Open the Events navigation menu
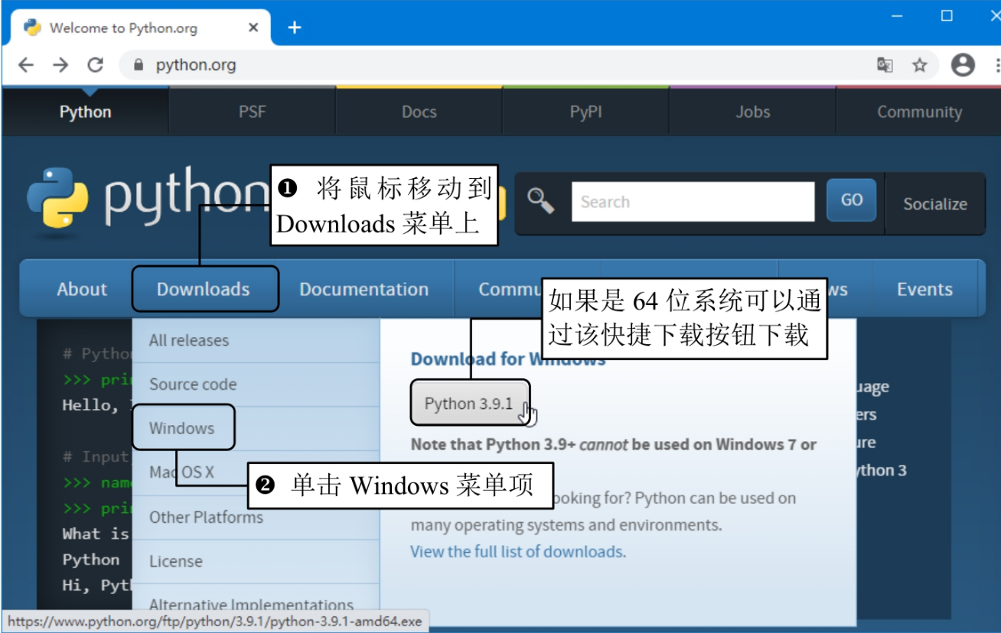 924,289
